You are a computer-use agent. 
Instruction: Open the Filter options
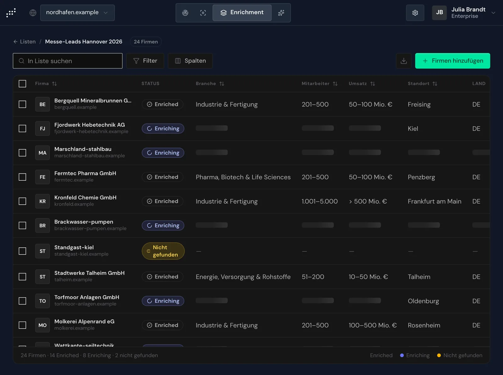[145, 61]
